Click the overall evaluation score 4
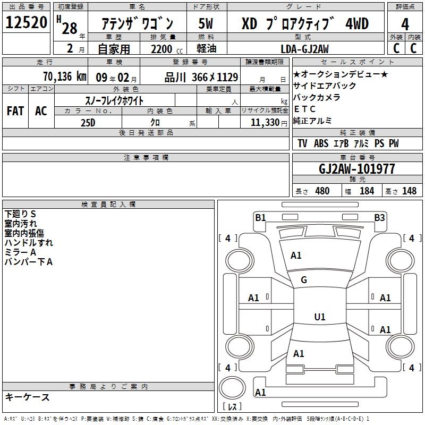 pyautogui.click(x=405, y=24)
